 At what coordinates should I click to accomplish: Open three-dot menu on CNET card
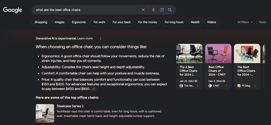[226, 86]
